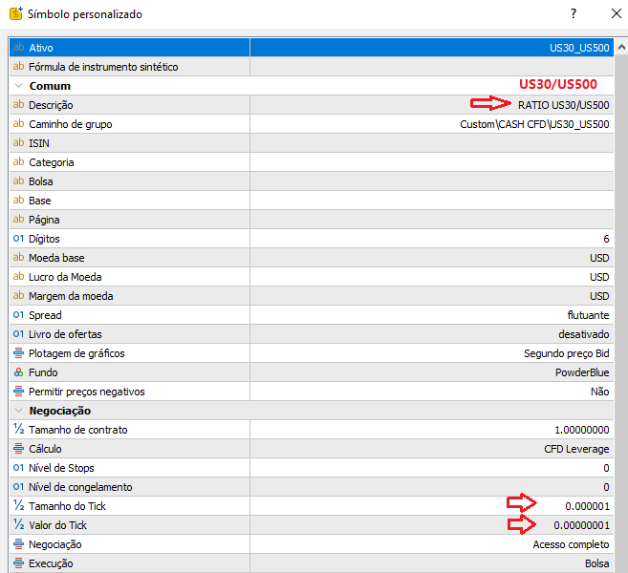Viewport: 628px width, 573px height.
Task: Click the ab icon beside Ativo
Action: pyautogui.click(x=18, y=47)
